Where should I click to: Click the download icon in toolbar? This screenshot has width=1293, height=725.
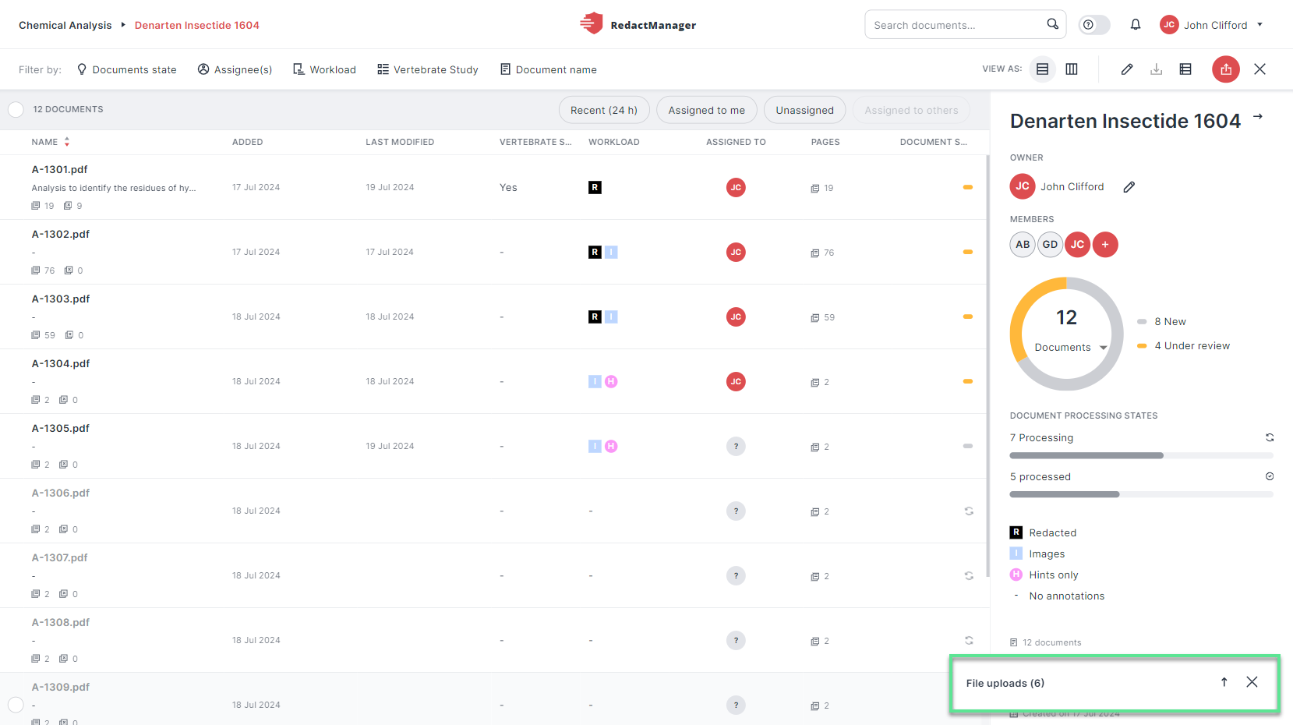click(1157, 69)
